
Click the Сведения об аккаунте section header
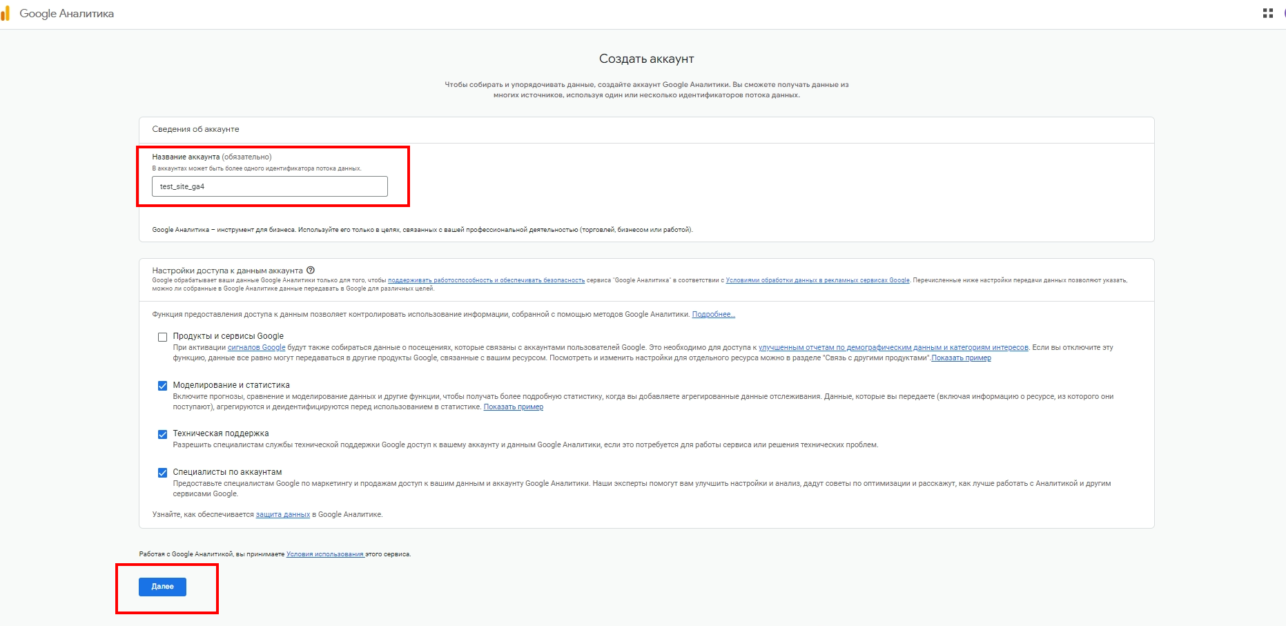point(195,129)
